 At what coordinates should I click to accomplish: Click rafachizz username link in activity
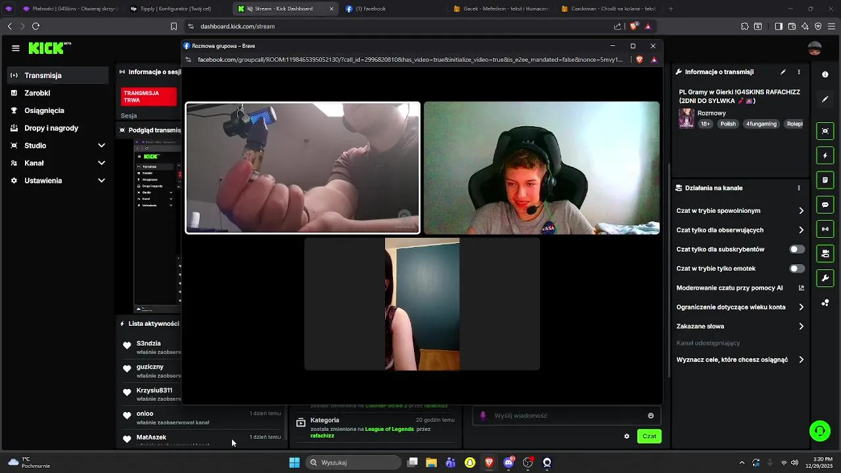[322, 436]
